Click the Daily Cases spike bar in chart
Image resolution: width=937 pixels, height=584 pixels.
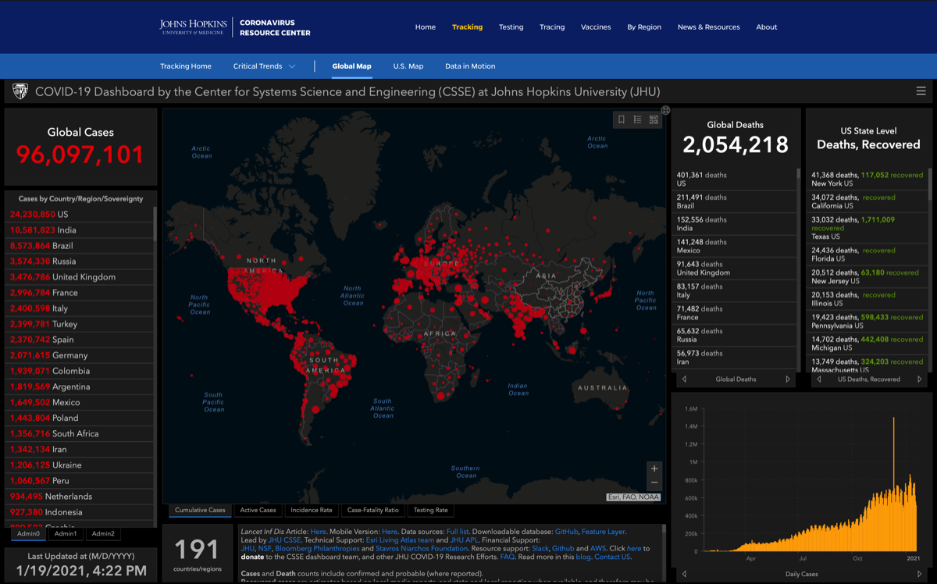(894, 484)
